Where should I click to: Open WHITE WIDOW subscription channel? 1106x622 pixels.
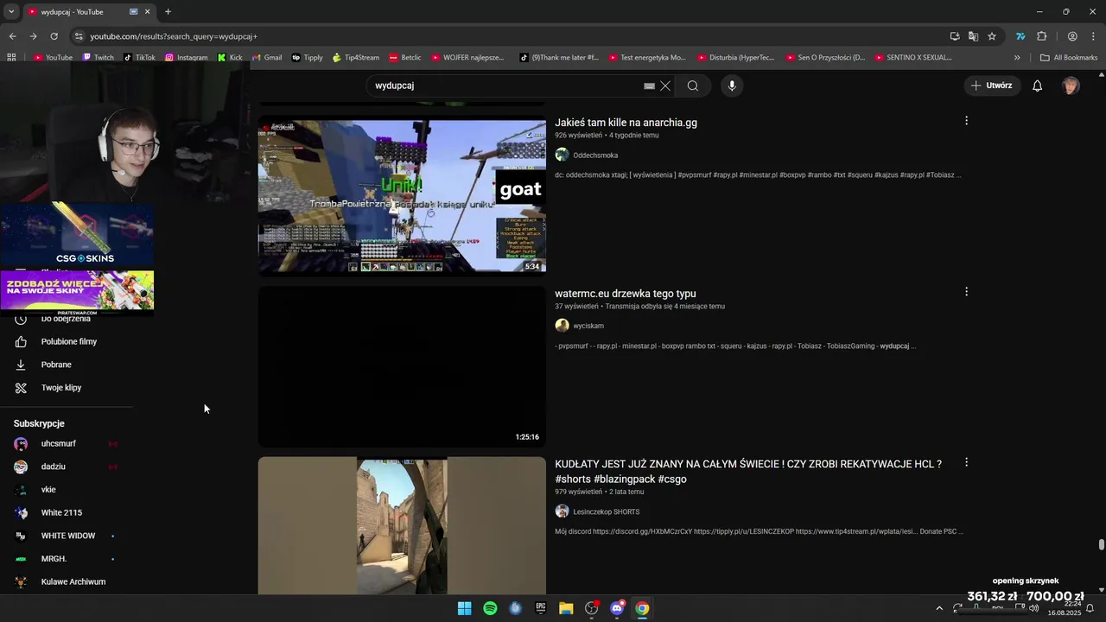click(x=67, y=536)
